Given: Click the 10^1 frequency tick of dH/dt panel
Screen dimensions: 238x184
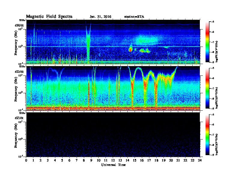Looking at the screenshot, I should pos(21,29).
